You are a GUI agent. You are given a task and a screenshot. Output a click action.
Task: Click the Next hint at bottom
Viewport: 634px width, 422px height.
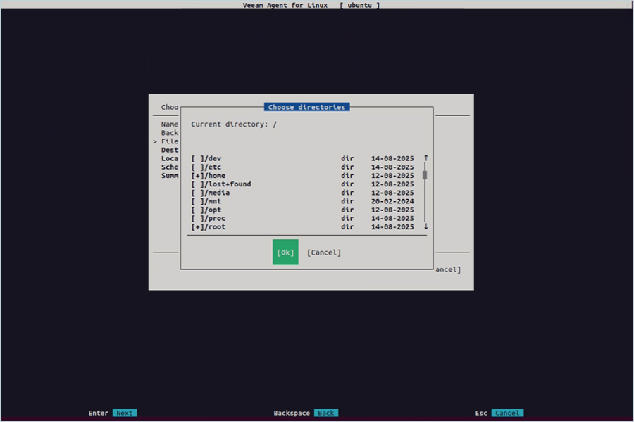point(125,413)
